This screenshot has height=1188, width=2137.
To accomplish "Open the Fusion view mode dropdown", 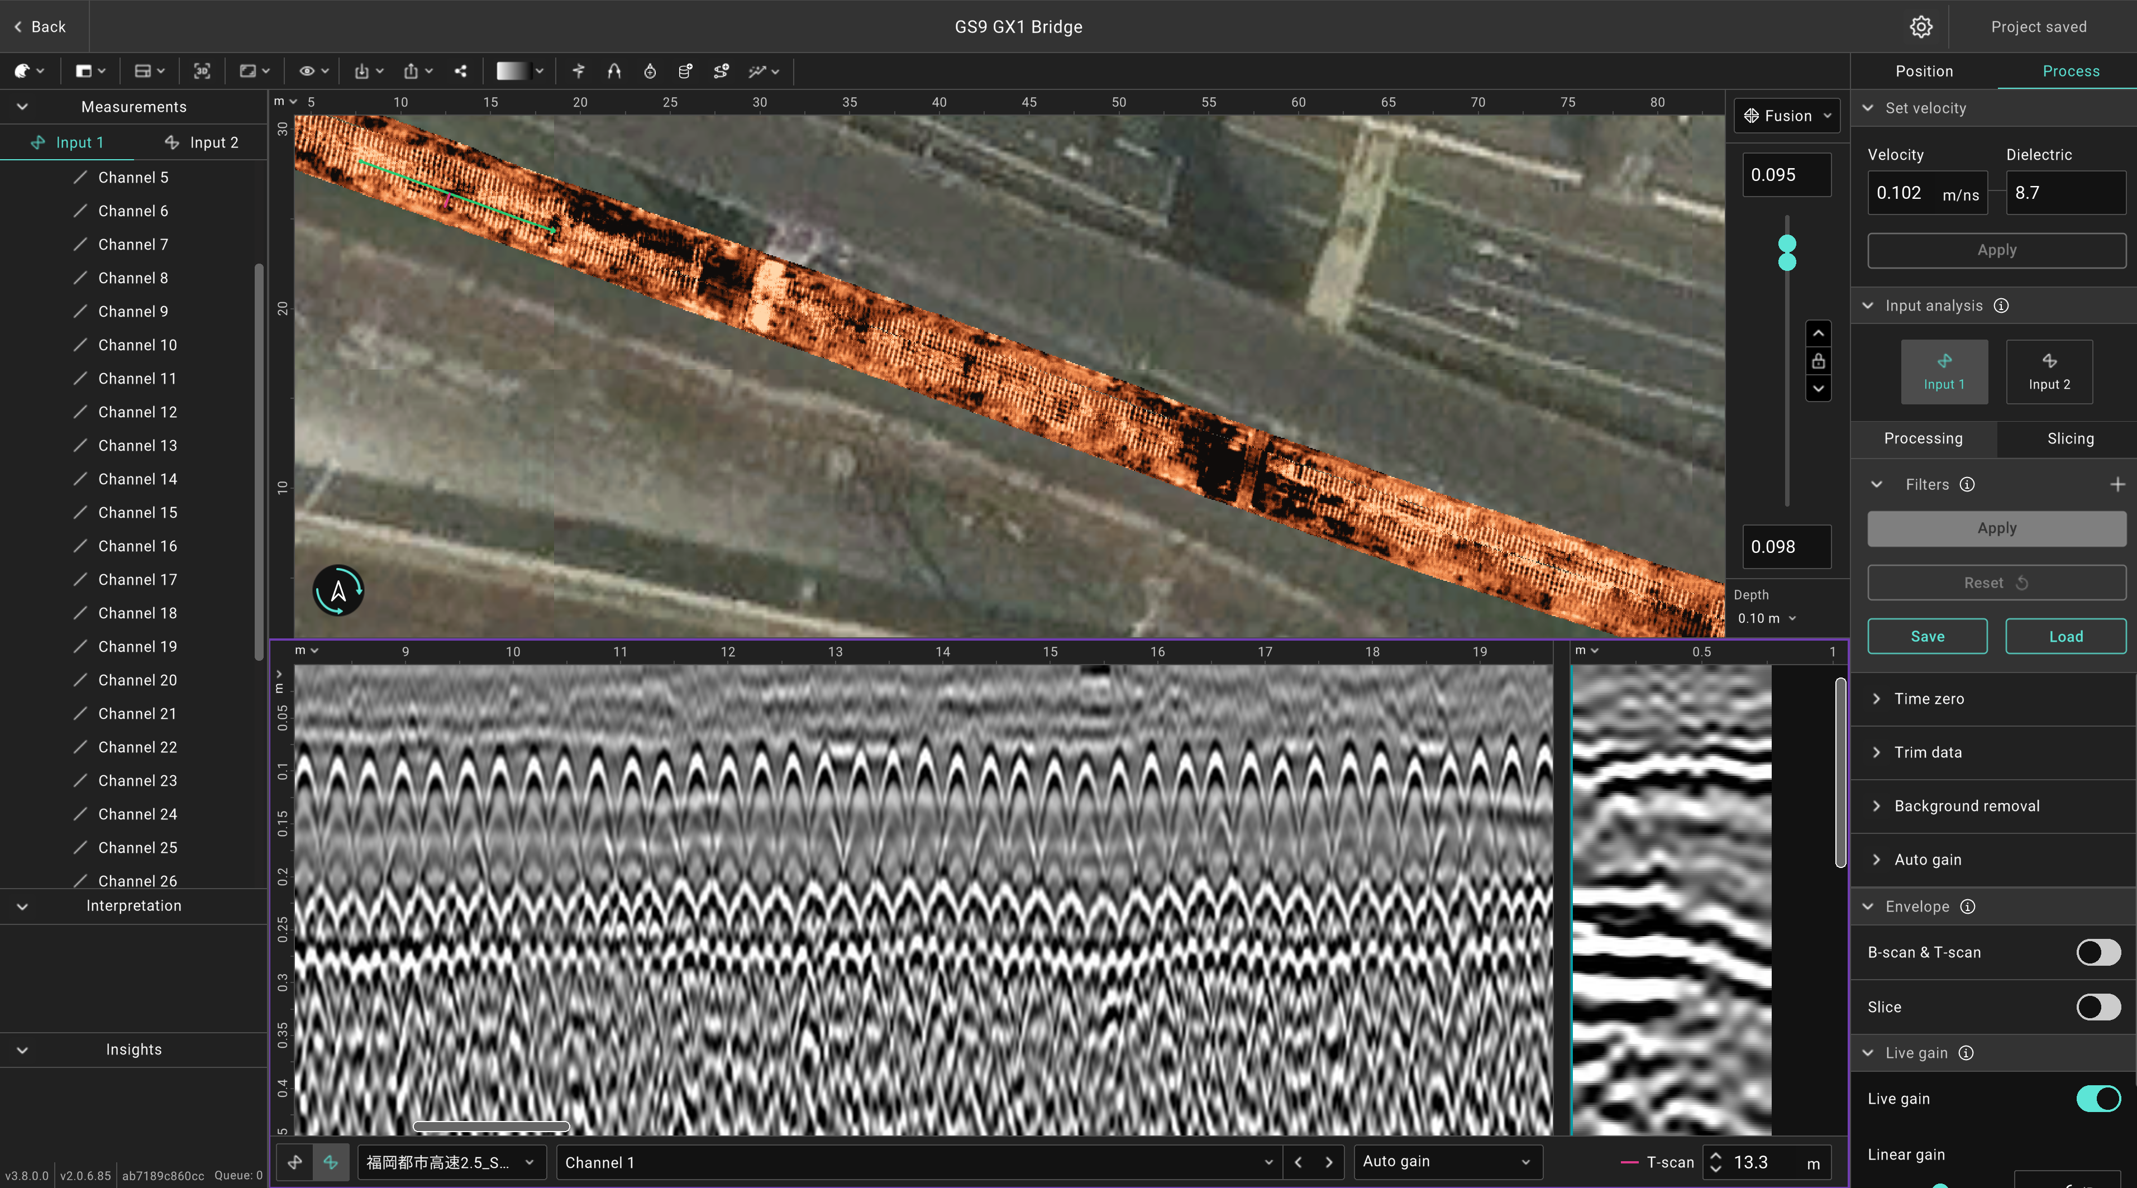I will [1787, 116].
